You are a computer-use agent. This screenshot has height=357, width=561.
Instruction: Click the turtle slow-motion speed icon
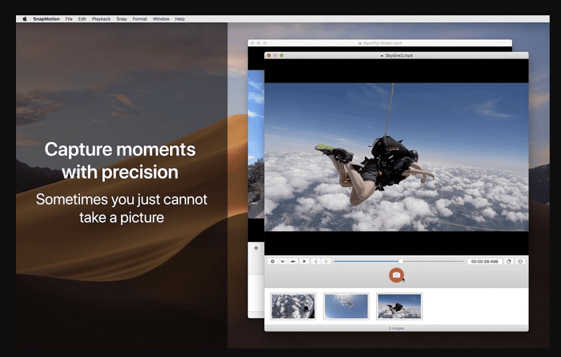[293, 262]
